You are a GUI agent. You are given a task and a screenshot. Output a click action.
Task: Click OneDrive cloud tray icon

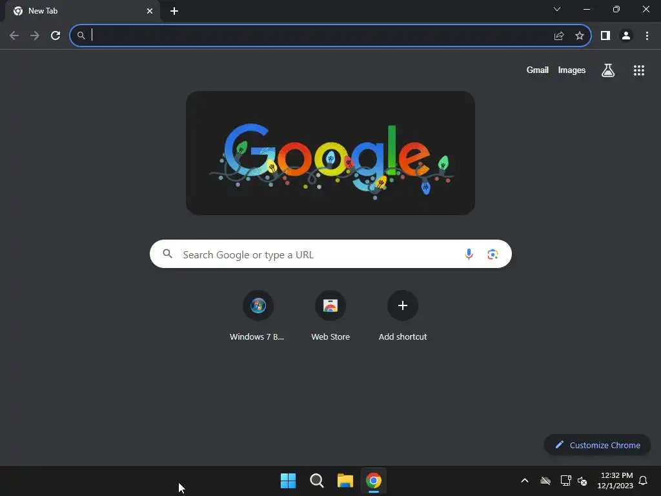[545, 480]
